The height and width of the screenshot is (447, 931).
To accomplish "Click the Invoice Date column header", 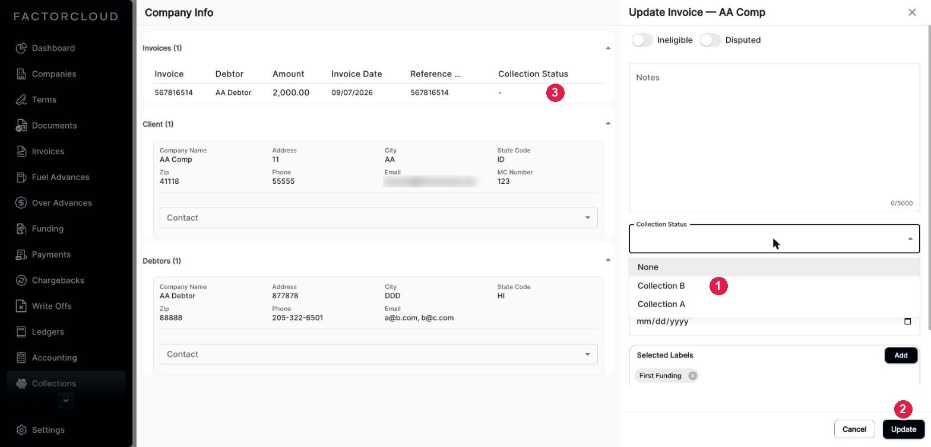I will pos(356,74).
